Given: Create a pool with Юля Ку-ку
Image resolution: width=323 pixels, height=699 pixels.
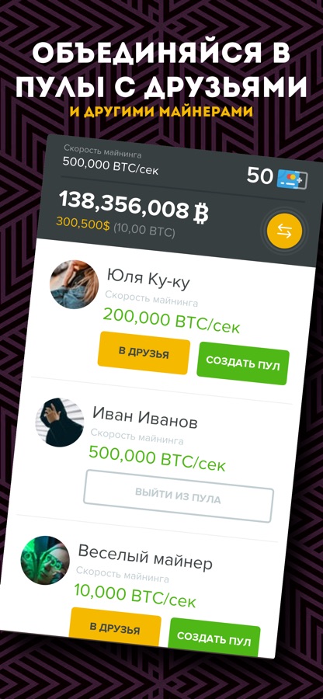Looking at the screenshot, I should click(x=243, y=363).
